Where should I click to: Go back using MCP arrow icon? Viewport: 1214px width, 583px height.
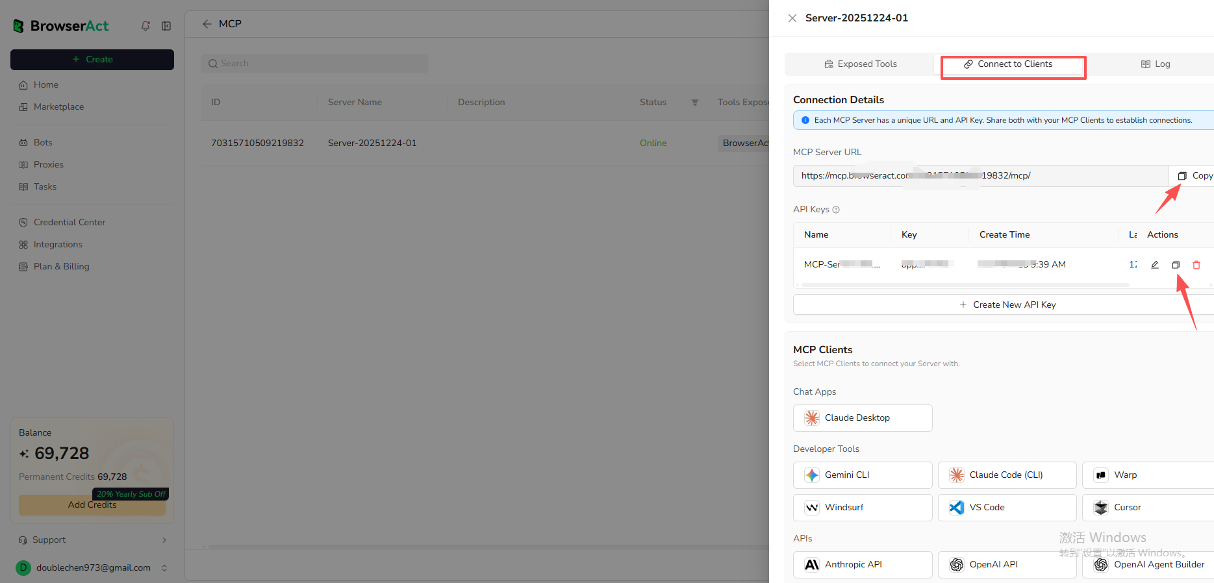[x=207, y=24]
